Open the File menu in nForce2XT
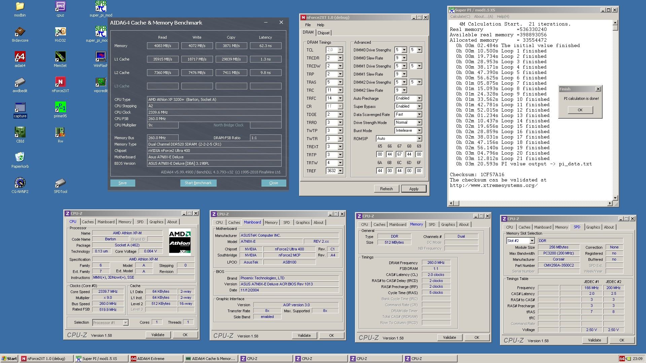The height and width of the screenshot is (363, 646). coord(308,25)
